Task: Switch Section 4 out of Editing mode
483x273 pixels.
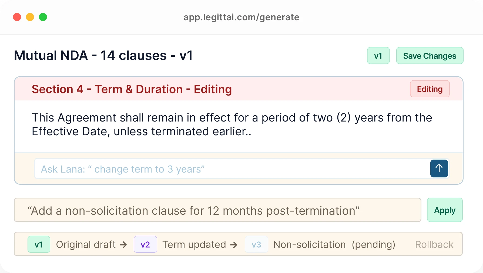Action: pos(430,89)
